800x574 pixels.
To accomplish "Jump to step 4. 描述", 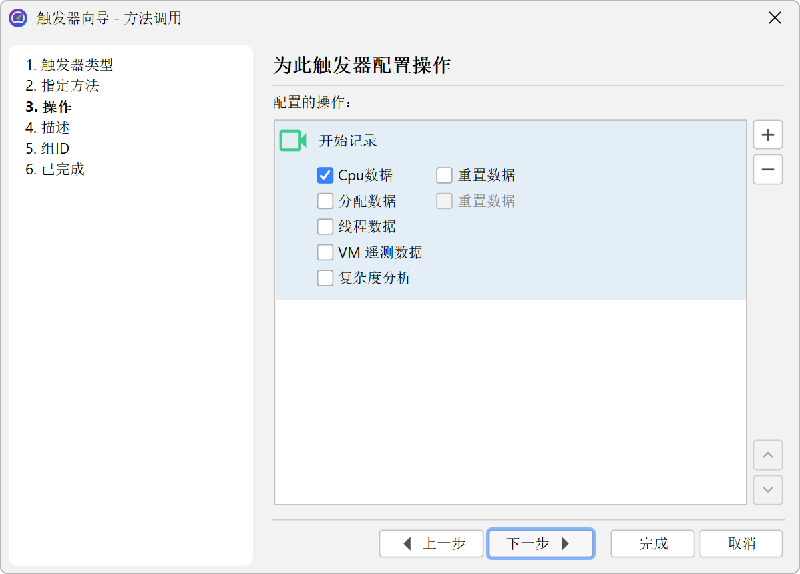I will click(48, 127).
